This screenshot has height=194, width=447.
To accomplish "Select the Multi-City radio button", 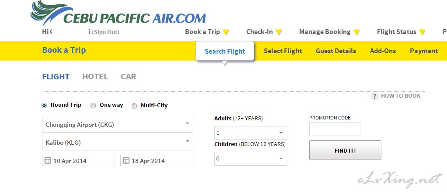I will 134,106.
